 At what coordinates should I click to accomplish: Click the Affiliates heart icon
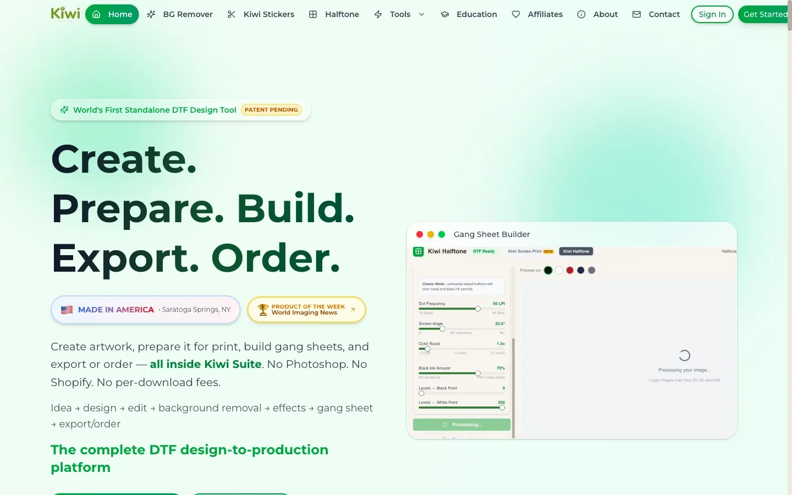click(x=516, y=14)
